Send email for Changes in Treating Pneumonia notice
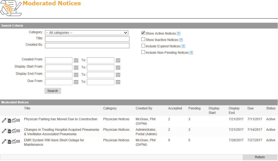 click(18, 131)
